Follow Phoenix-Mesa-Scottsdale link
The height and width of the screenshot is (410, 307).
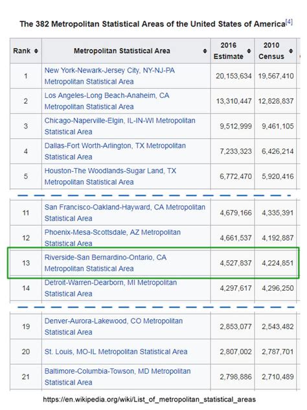point(113,237)
